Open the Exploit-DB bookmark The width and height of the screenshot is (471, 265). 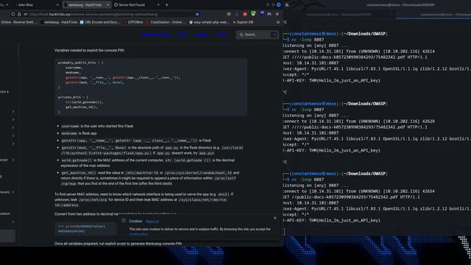coord(243,22)
